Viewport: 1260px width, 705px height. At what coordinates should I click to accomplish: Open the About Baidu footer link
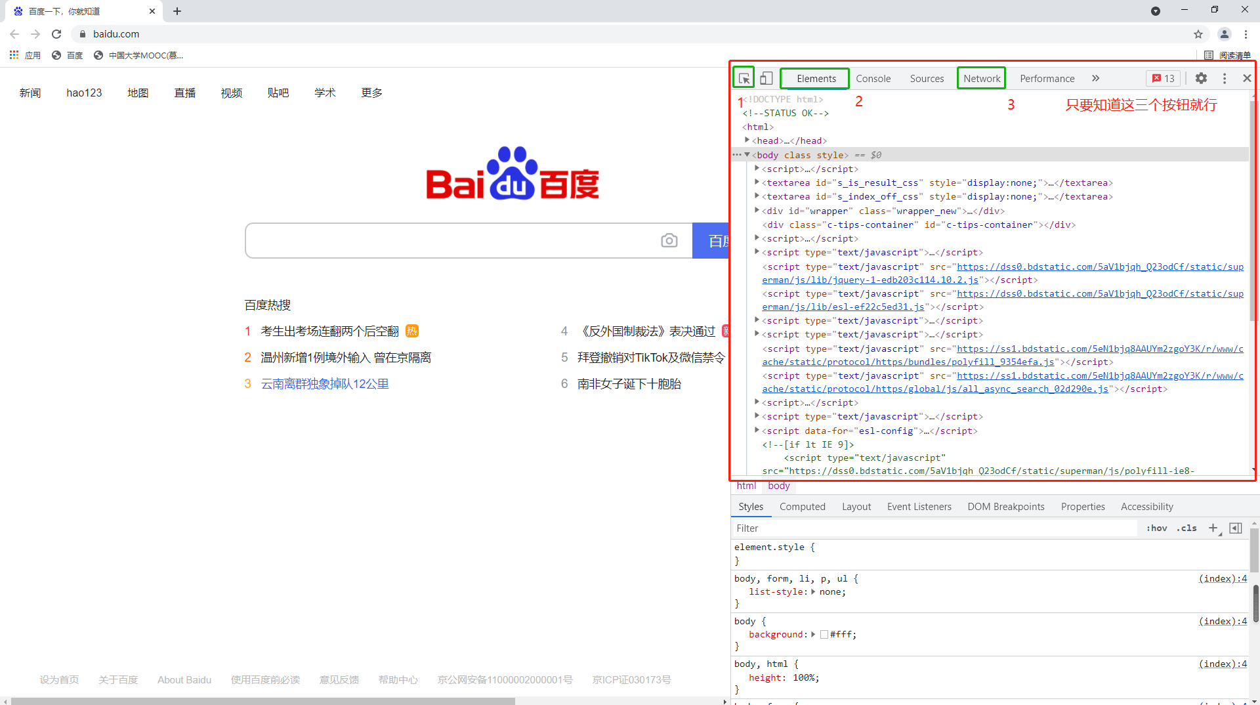tap(184, 679)
